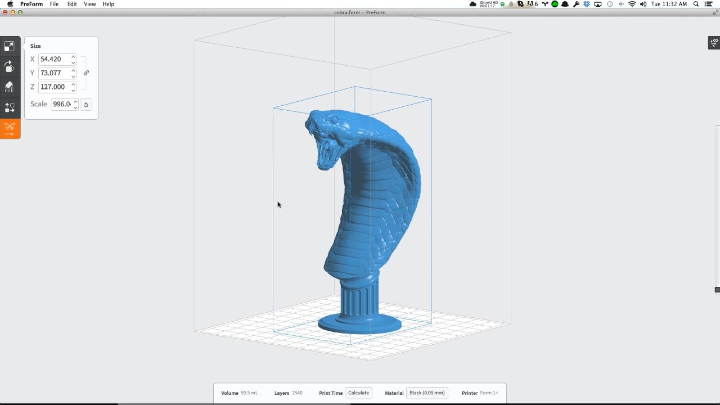Click the Layers 2540 readout
720x405 pixels.
289,393
